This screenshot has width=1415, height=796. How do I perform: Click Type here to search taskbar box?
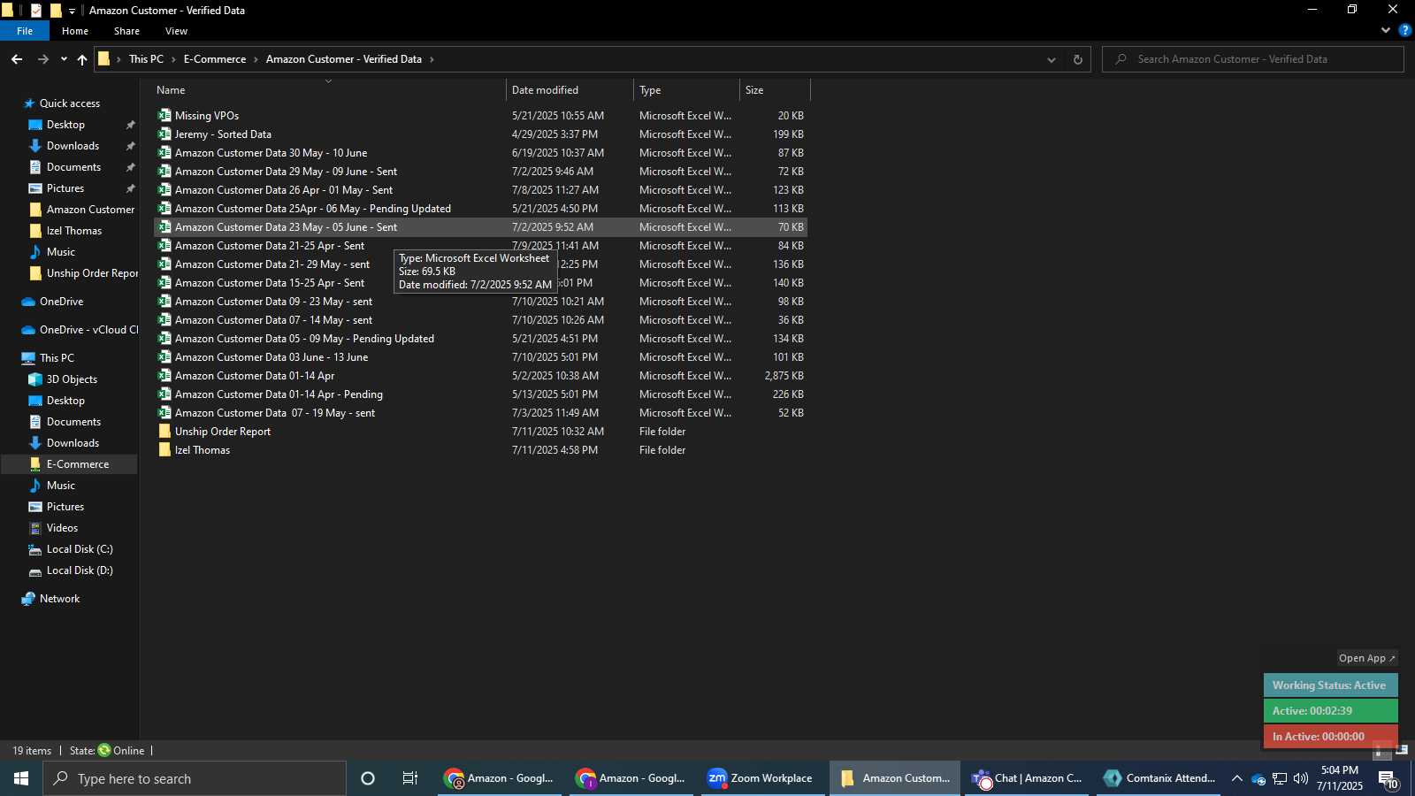pos(195,778)
